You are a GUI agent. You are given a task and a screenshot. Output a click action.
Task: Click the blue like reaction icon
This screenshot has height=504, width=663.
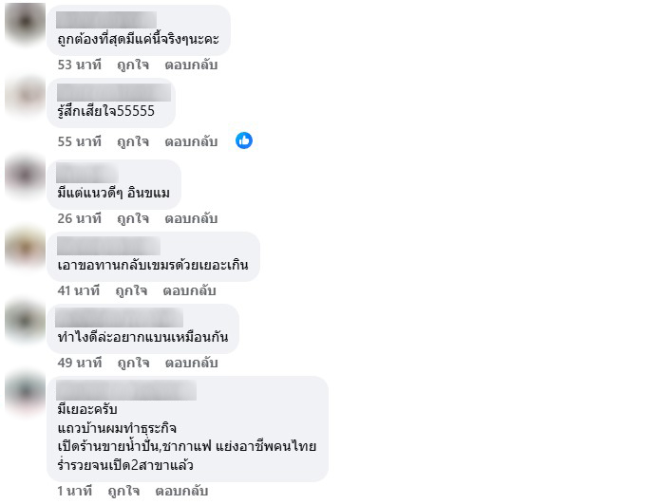pyautogui.click(x=244, y=140)
